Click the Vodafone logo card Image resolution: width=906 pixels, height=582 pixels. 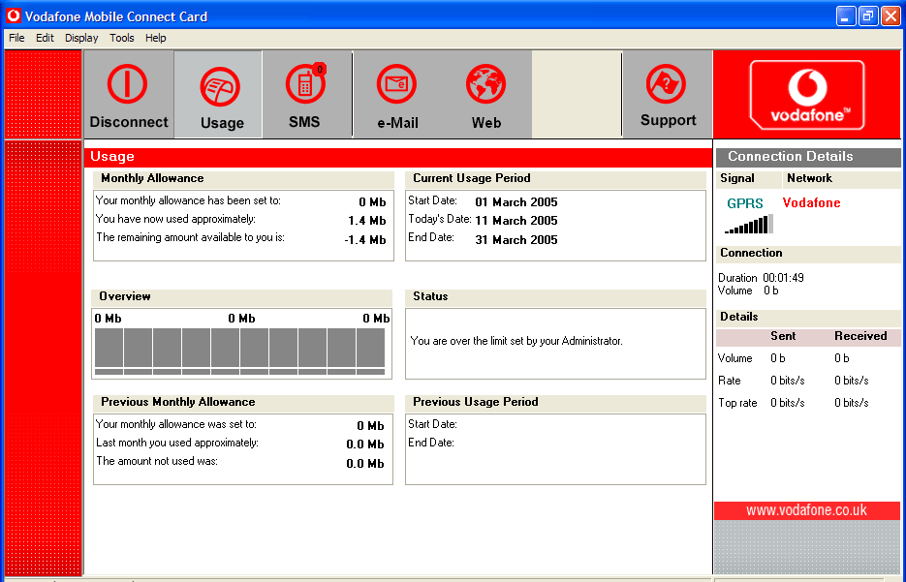[x=806, y=95]
